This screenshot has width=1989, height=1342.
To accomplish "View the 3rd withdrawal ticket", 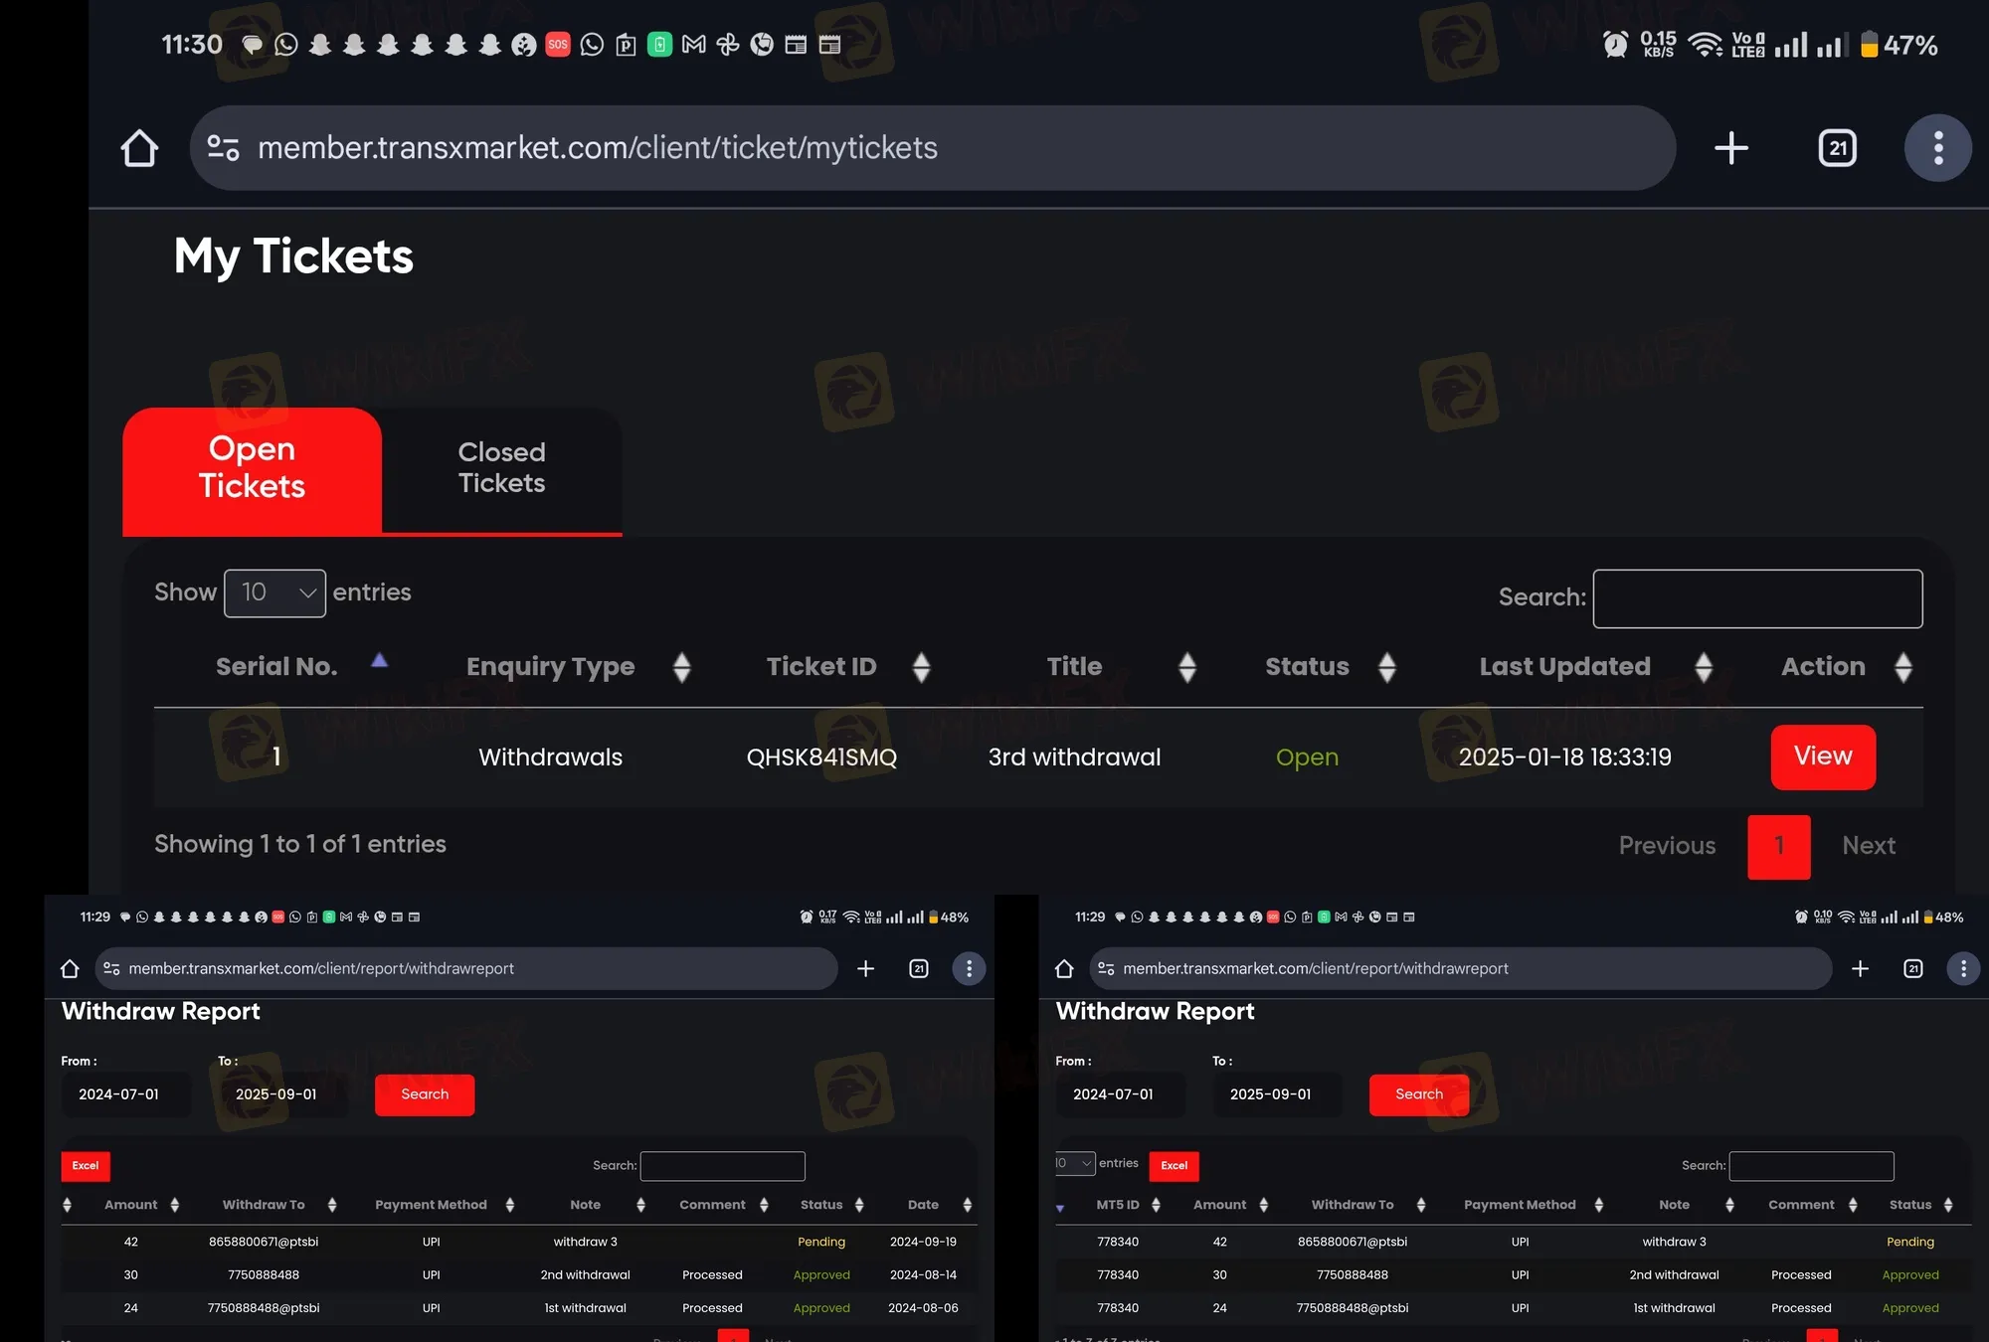I will click(x=1822, y=756).
